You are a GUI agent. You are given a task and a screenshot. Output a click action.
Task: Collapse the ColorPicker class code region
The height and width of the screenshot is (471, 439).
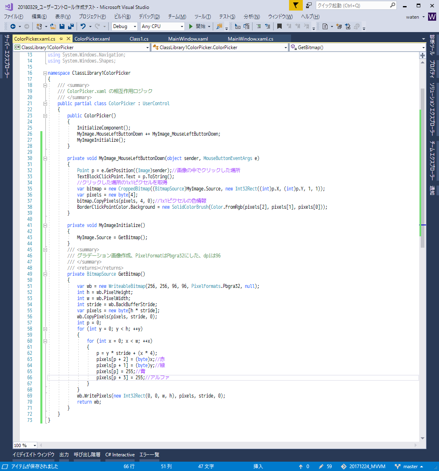45,103
